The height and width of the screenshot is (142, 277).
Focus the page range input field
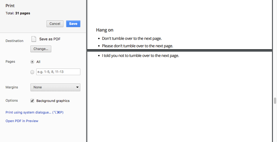point(58,72)
